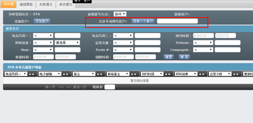
Task: Sort 应答次数 column ascending
Action: coord(234,74)
